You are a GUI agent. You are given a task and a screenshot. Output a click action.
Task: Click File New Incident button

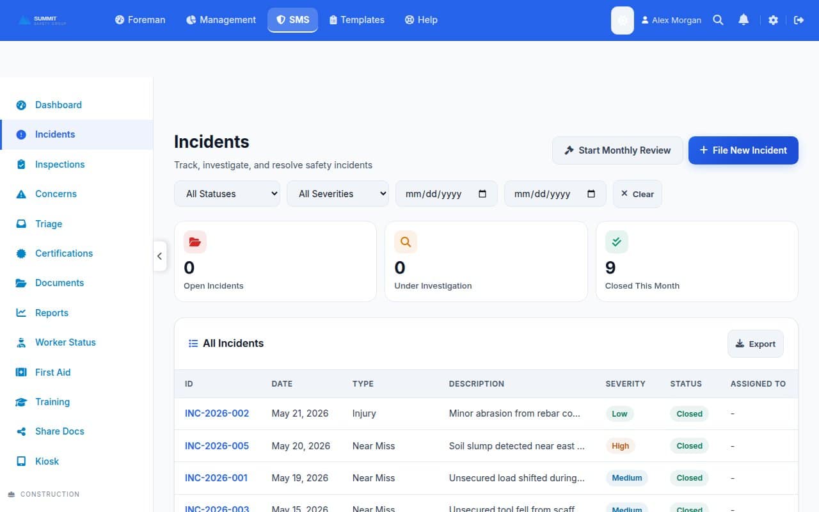[743, 150]
